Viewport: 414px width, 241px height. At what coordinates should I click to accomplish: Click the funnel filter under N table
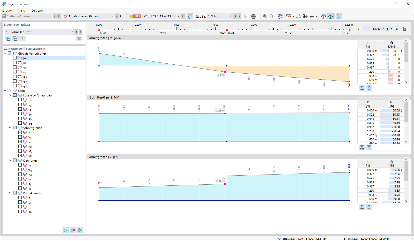coord(369,147)
